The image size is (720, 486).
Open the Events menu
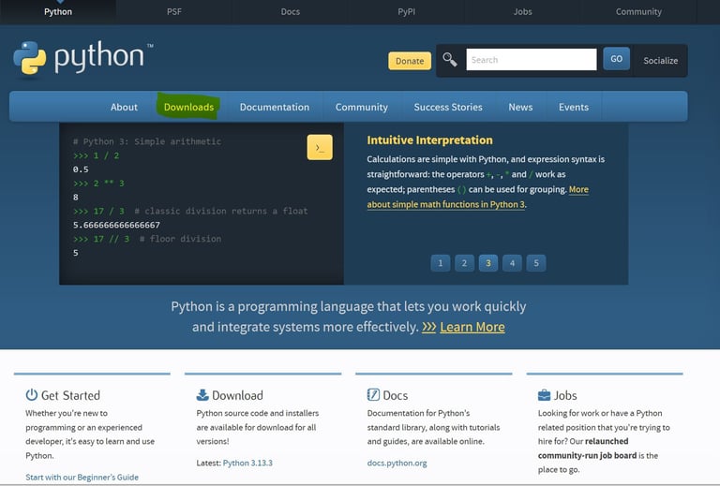coord(574,107)
